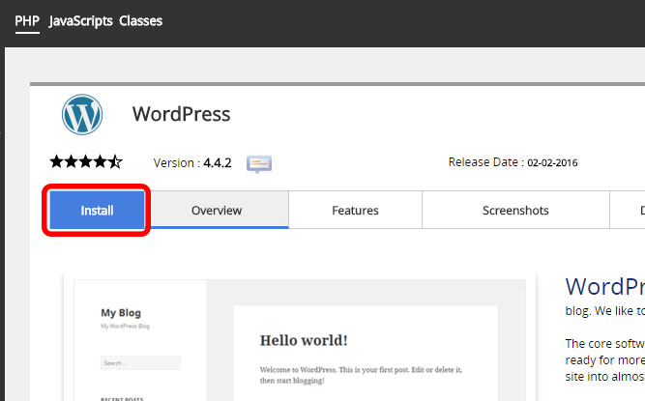
Task: Click the WordPress title heading
Action: click(x=181, y=114)
